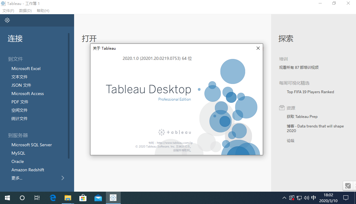Connect to Microsoft Access
The height and width of the screenshot is (204, 356).
[x=27, y=94]
